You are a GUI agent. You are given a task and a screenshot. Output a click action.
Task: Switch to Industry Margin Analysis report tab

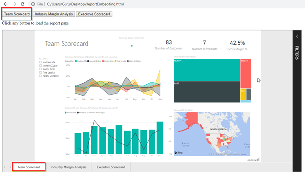pyautogui.click(x=68, y=167)
